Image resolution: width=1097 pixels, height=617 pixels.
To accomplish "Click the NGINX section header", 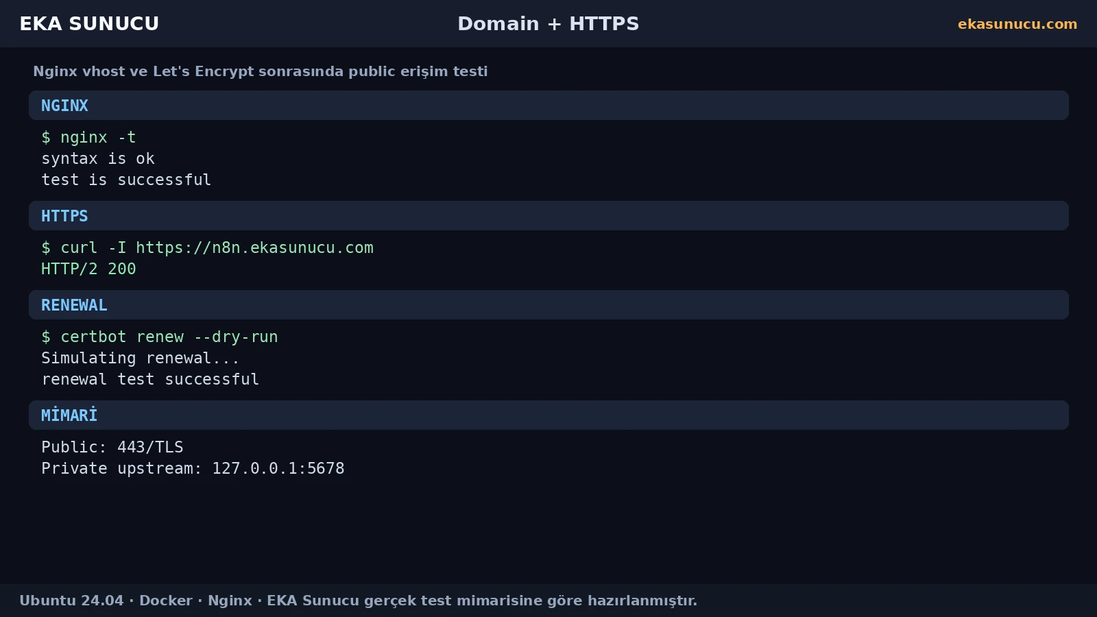I will (x=548, y=106).
